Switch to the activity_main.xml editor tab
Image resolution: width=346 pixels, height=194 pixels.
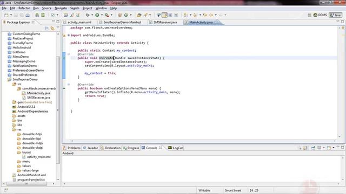pos(79,22)
